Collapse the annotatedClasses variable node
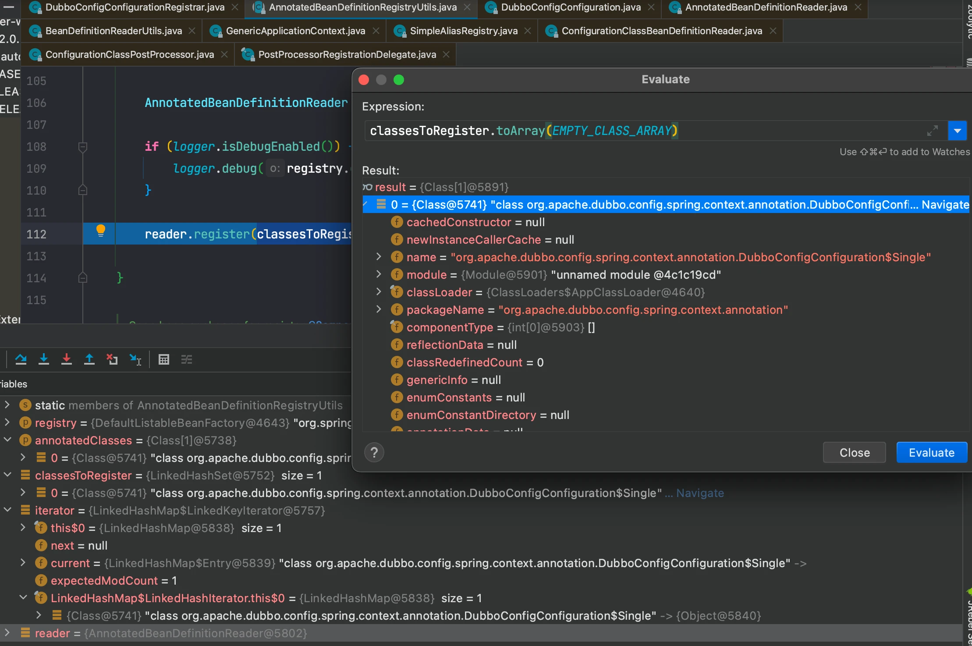Viewport: 972px width, 646px height. [x=7, y=440]
